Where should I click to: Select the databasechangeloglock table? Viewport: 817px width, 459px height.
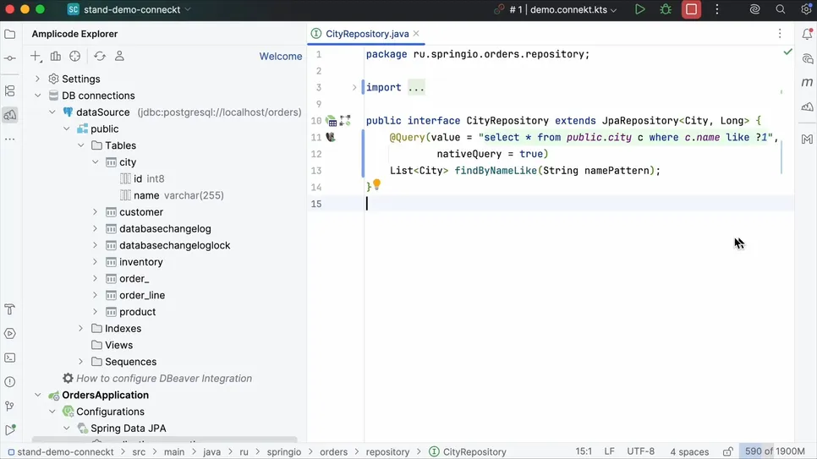(x=174, y=245)
